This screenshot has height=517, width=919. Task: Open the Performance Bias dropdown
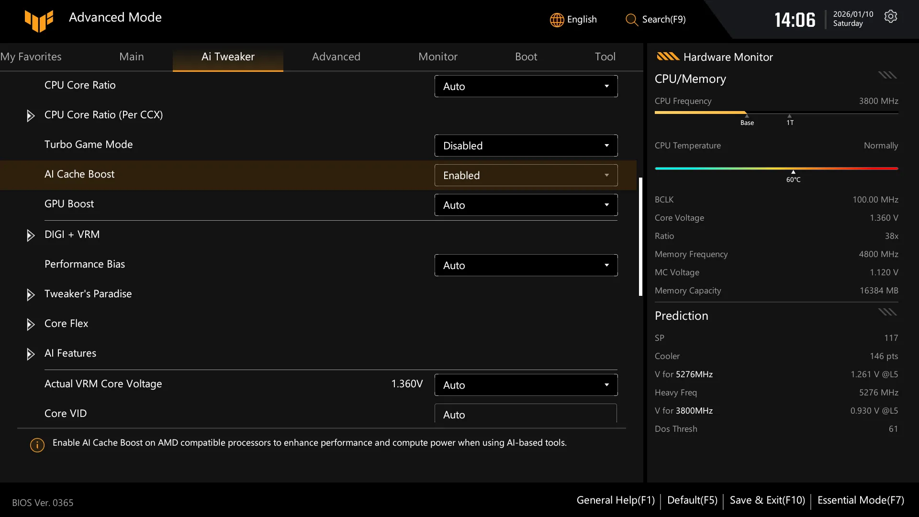526,265
